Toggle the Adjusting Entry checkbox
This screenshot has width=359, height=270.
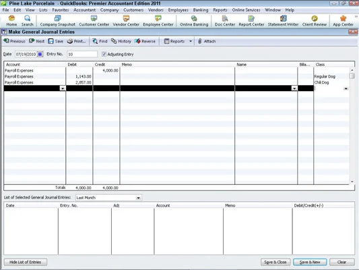104,55
